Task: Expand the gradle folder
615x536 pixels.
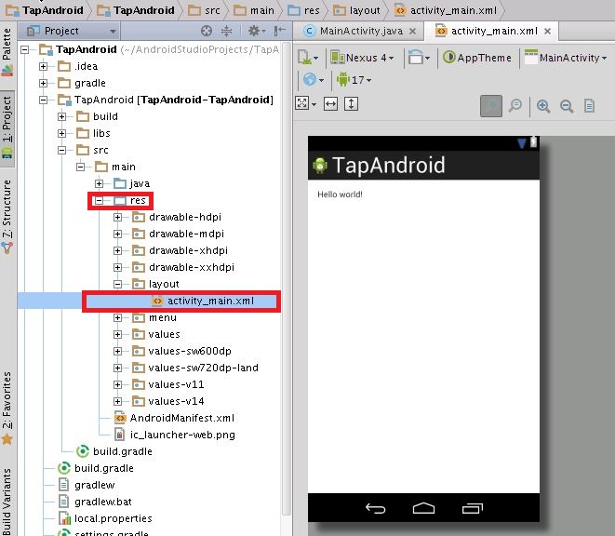Action: click(x=43, y=83)
